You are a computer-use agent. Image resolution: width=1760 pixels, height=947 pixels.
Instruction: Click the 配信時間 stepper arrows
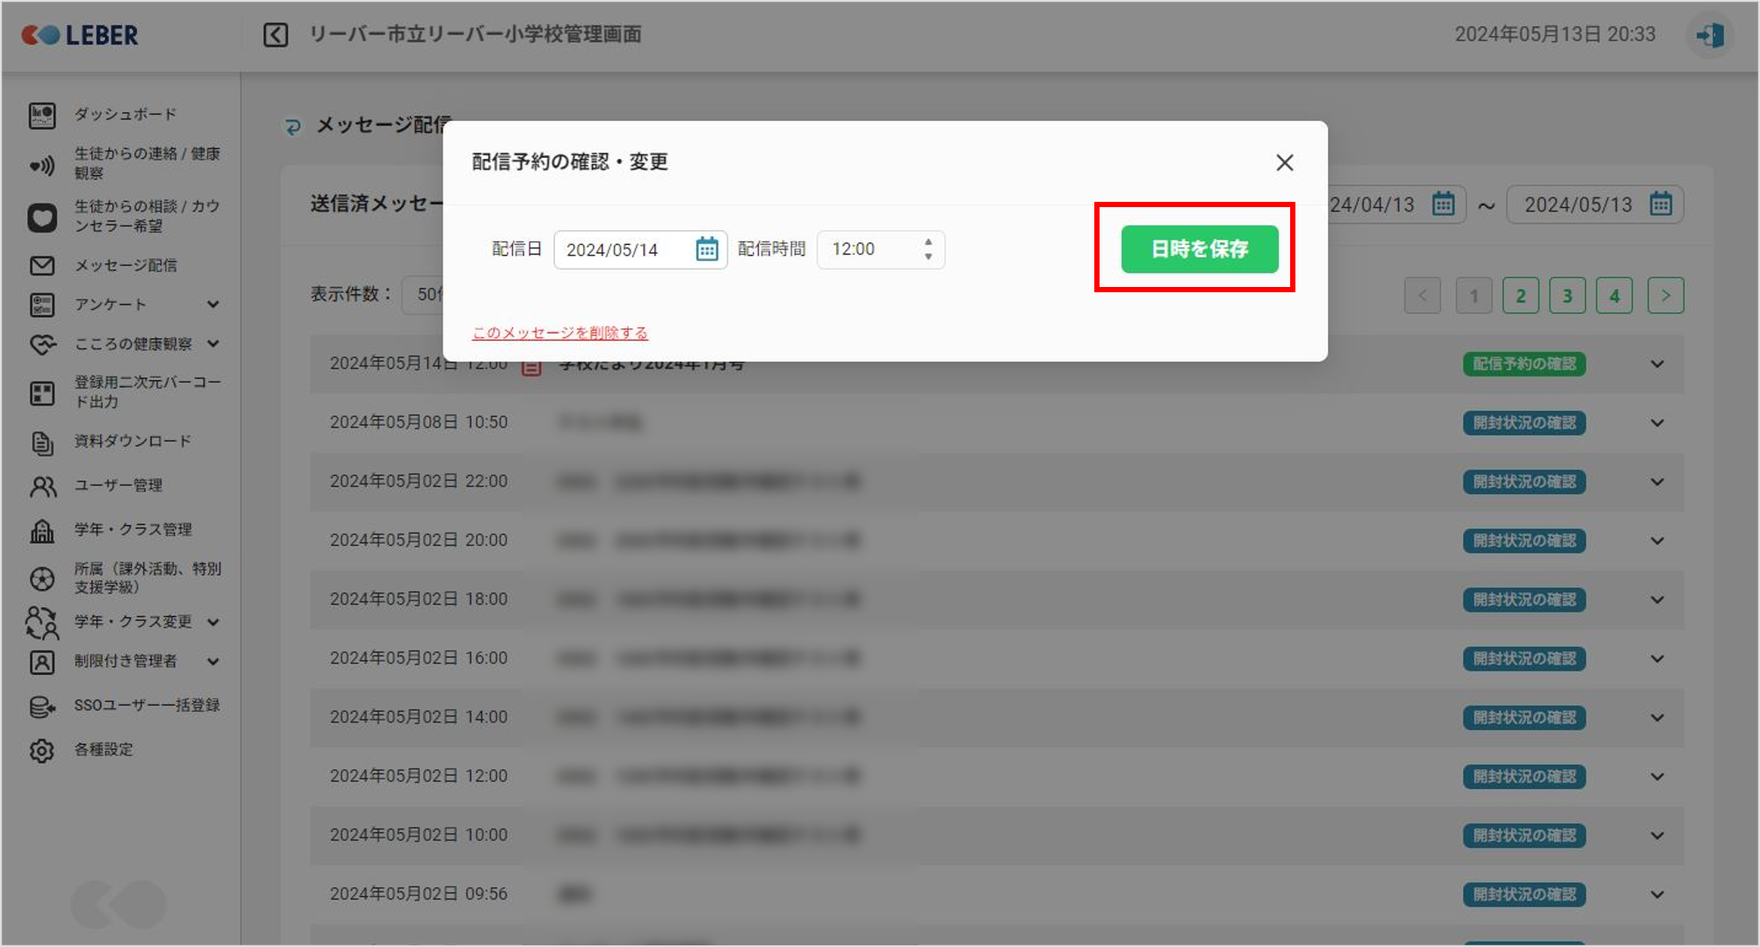pyautogui.click(x=927, y=249)
